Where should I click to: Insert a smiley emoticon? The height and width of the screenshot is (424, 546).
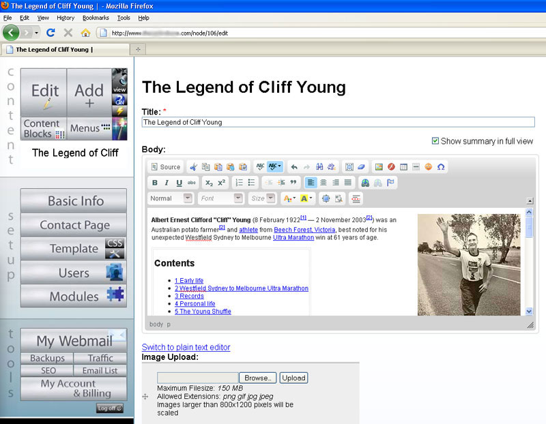coord(429,167)
